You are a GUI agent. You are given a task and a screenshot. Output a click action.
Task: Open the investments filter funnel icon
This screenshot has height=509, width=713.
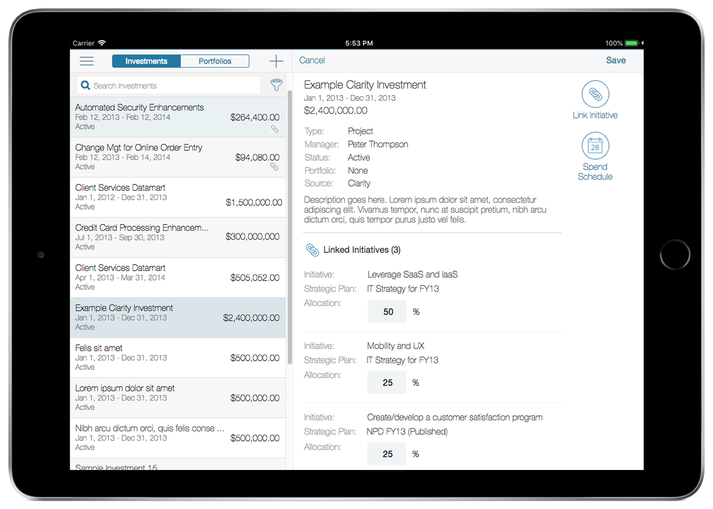[x=276, y=86]
